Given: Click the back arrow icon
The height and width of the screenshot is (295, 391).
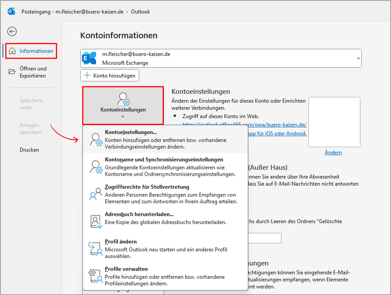Looking at the screenshot, I should point(12,32).
